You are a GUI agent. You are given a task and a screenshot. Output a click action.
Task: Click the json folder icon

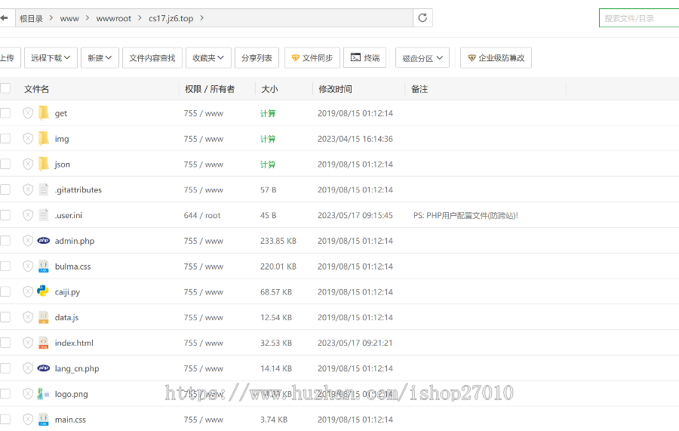[43, 164]
